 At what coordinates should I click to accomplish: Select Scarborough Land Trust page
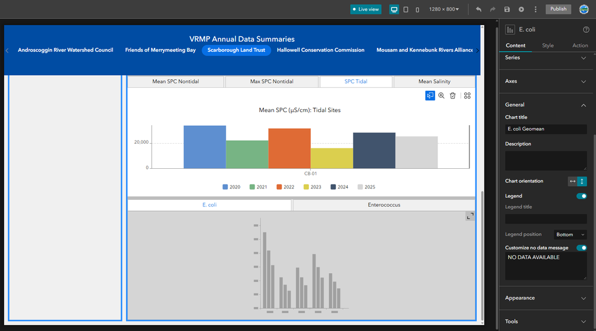click(x=236, y=50)
